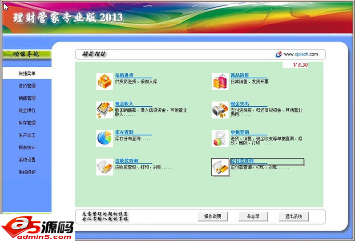
Task: Open the 库存查询 pie chart icon
Action: (x=105, y=138)
